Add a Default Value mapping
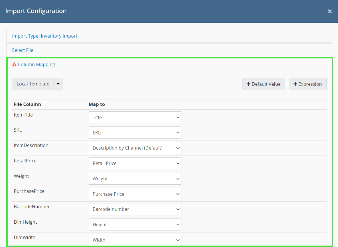338x247 pixels. coord(263,84)
